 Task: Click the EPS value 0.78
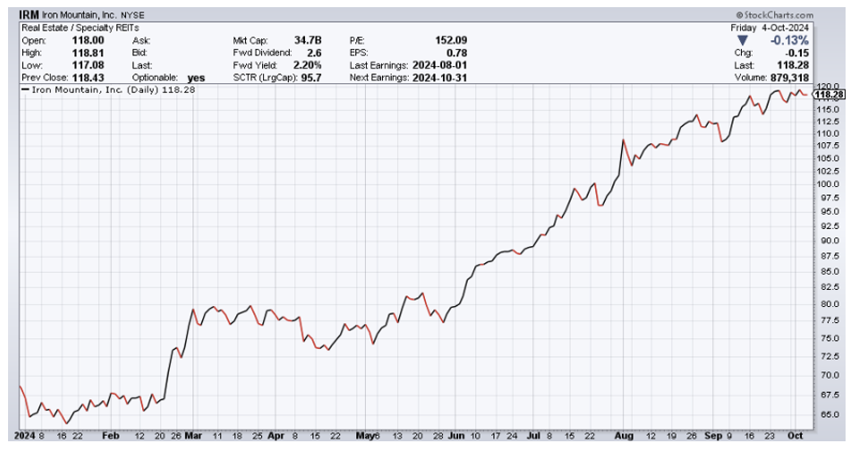pos(457,53)
